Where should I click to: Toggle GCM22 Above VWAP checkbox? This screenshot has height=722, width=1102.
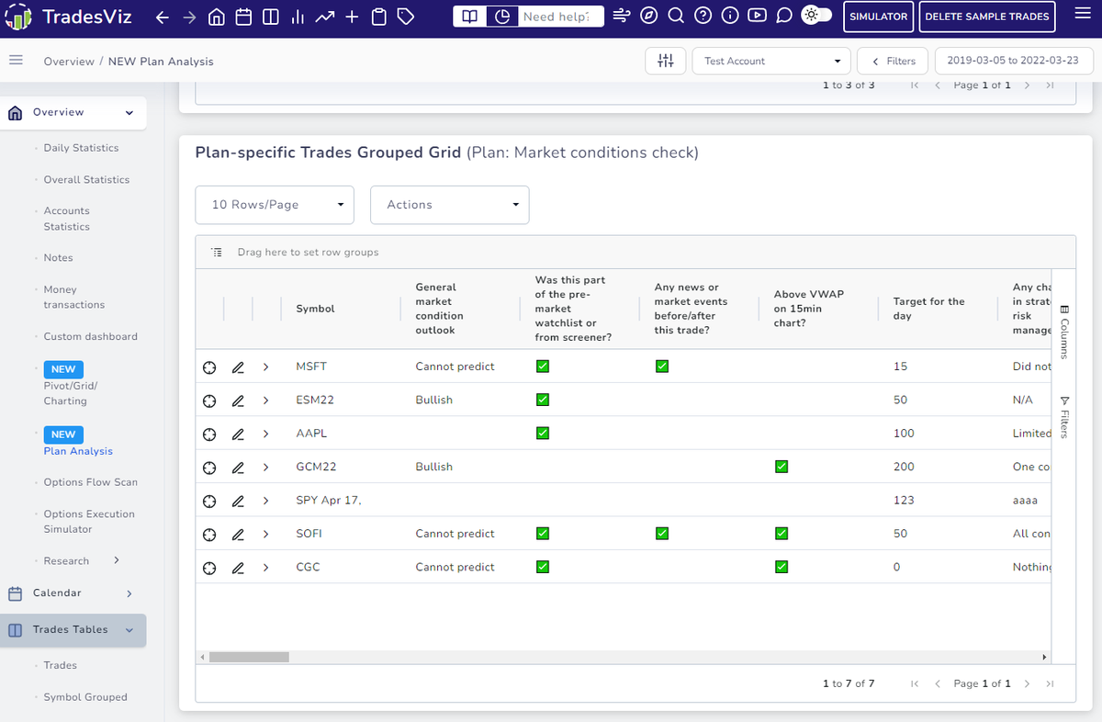coord(781,467)
